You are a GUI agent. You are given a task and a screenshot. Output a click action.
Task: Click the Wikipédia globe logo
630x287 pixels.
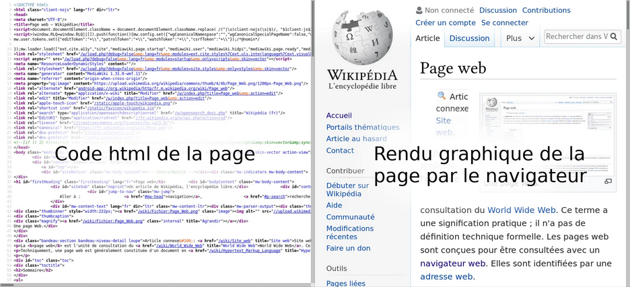tap(361, 38)
